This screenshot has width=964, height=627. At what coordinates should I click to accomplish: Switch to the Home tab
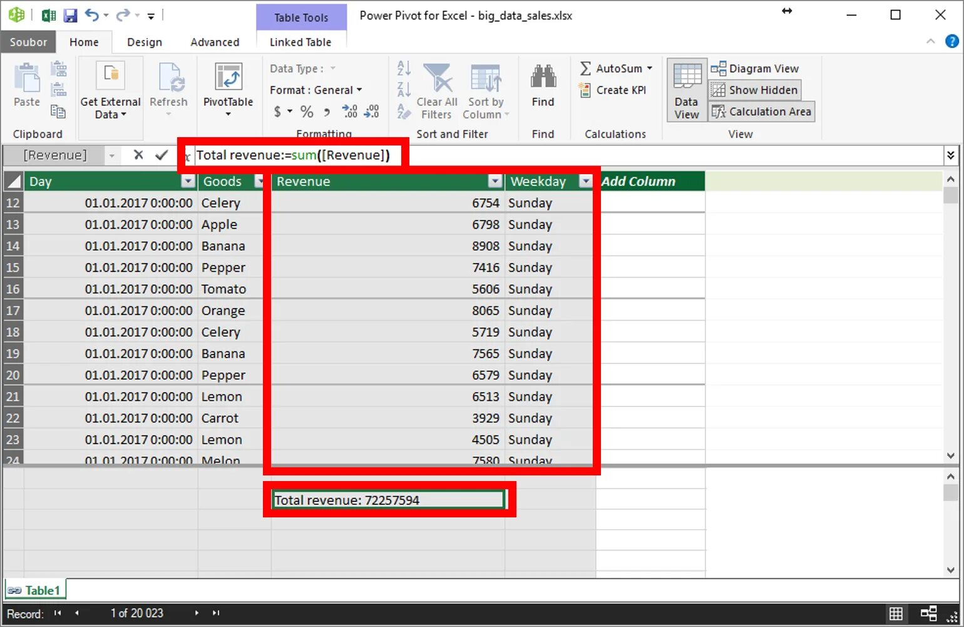(84, 42)
